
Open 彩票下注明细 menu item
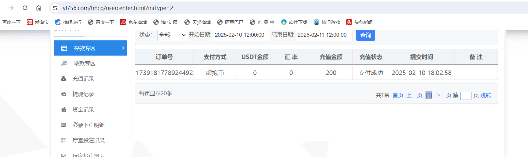click(x=91, y=125)
